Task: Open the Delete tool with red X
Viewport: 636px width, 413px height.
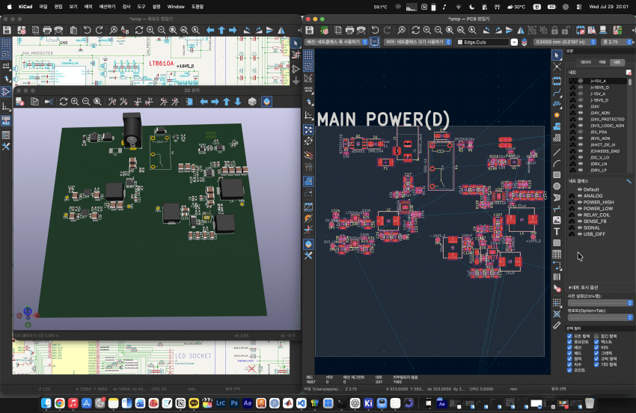Action: pyautogui.click(x=557, y=289)
